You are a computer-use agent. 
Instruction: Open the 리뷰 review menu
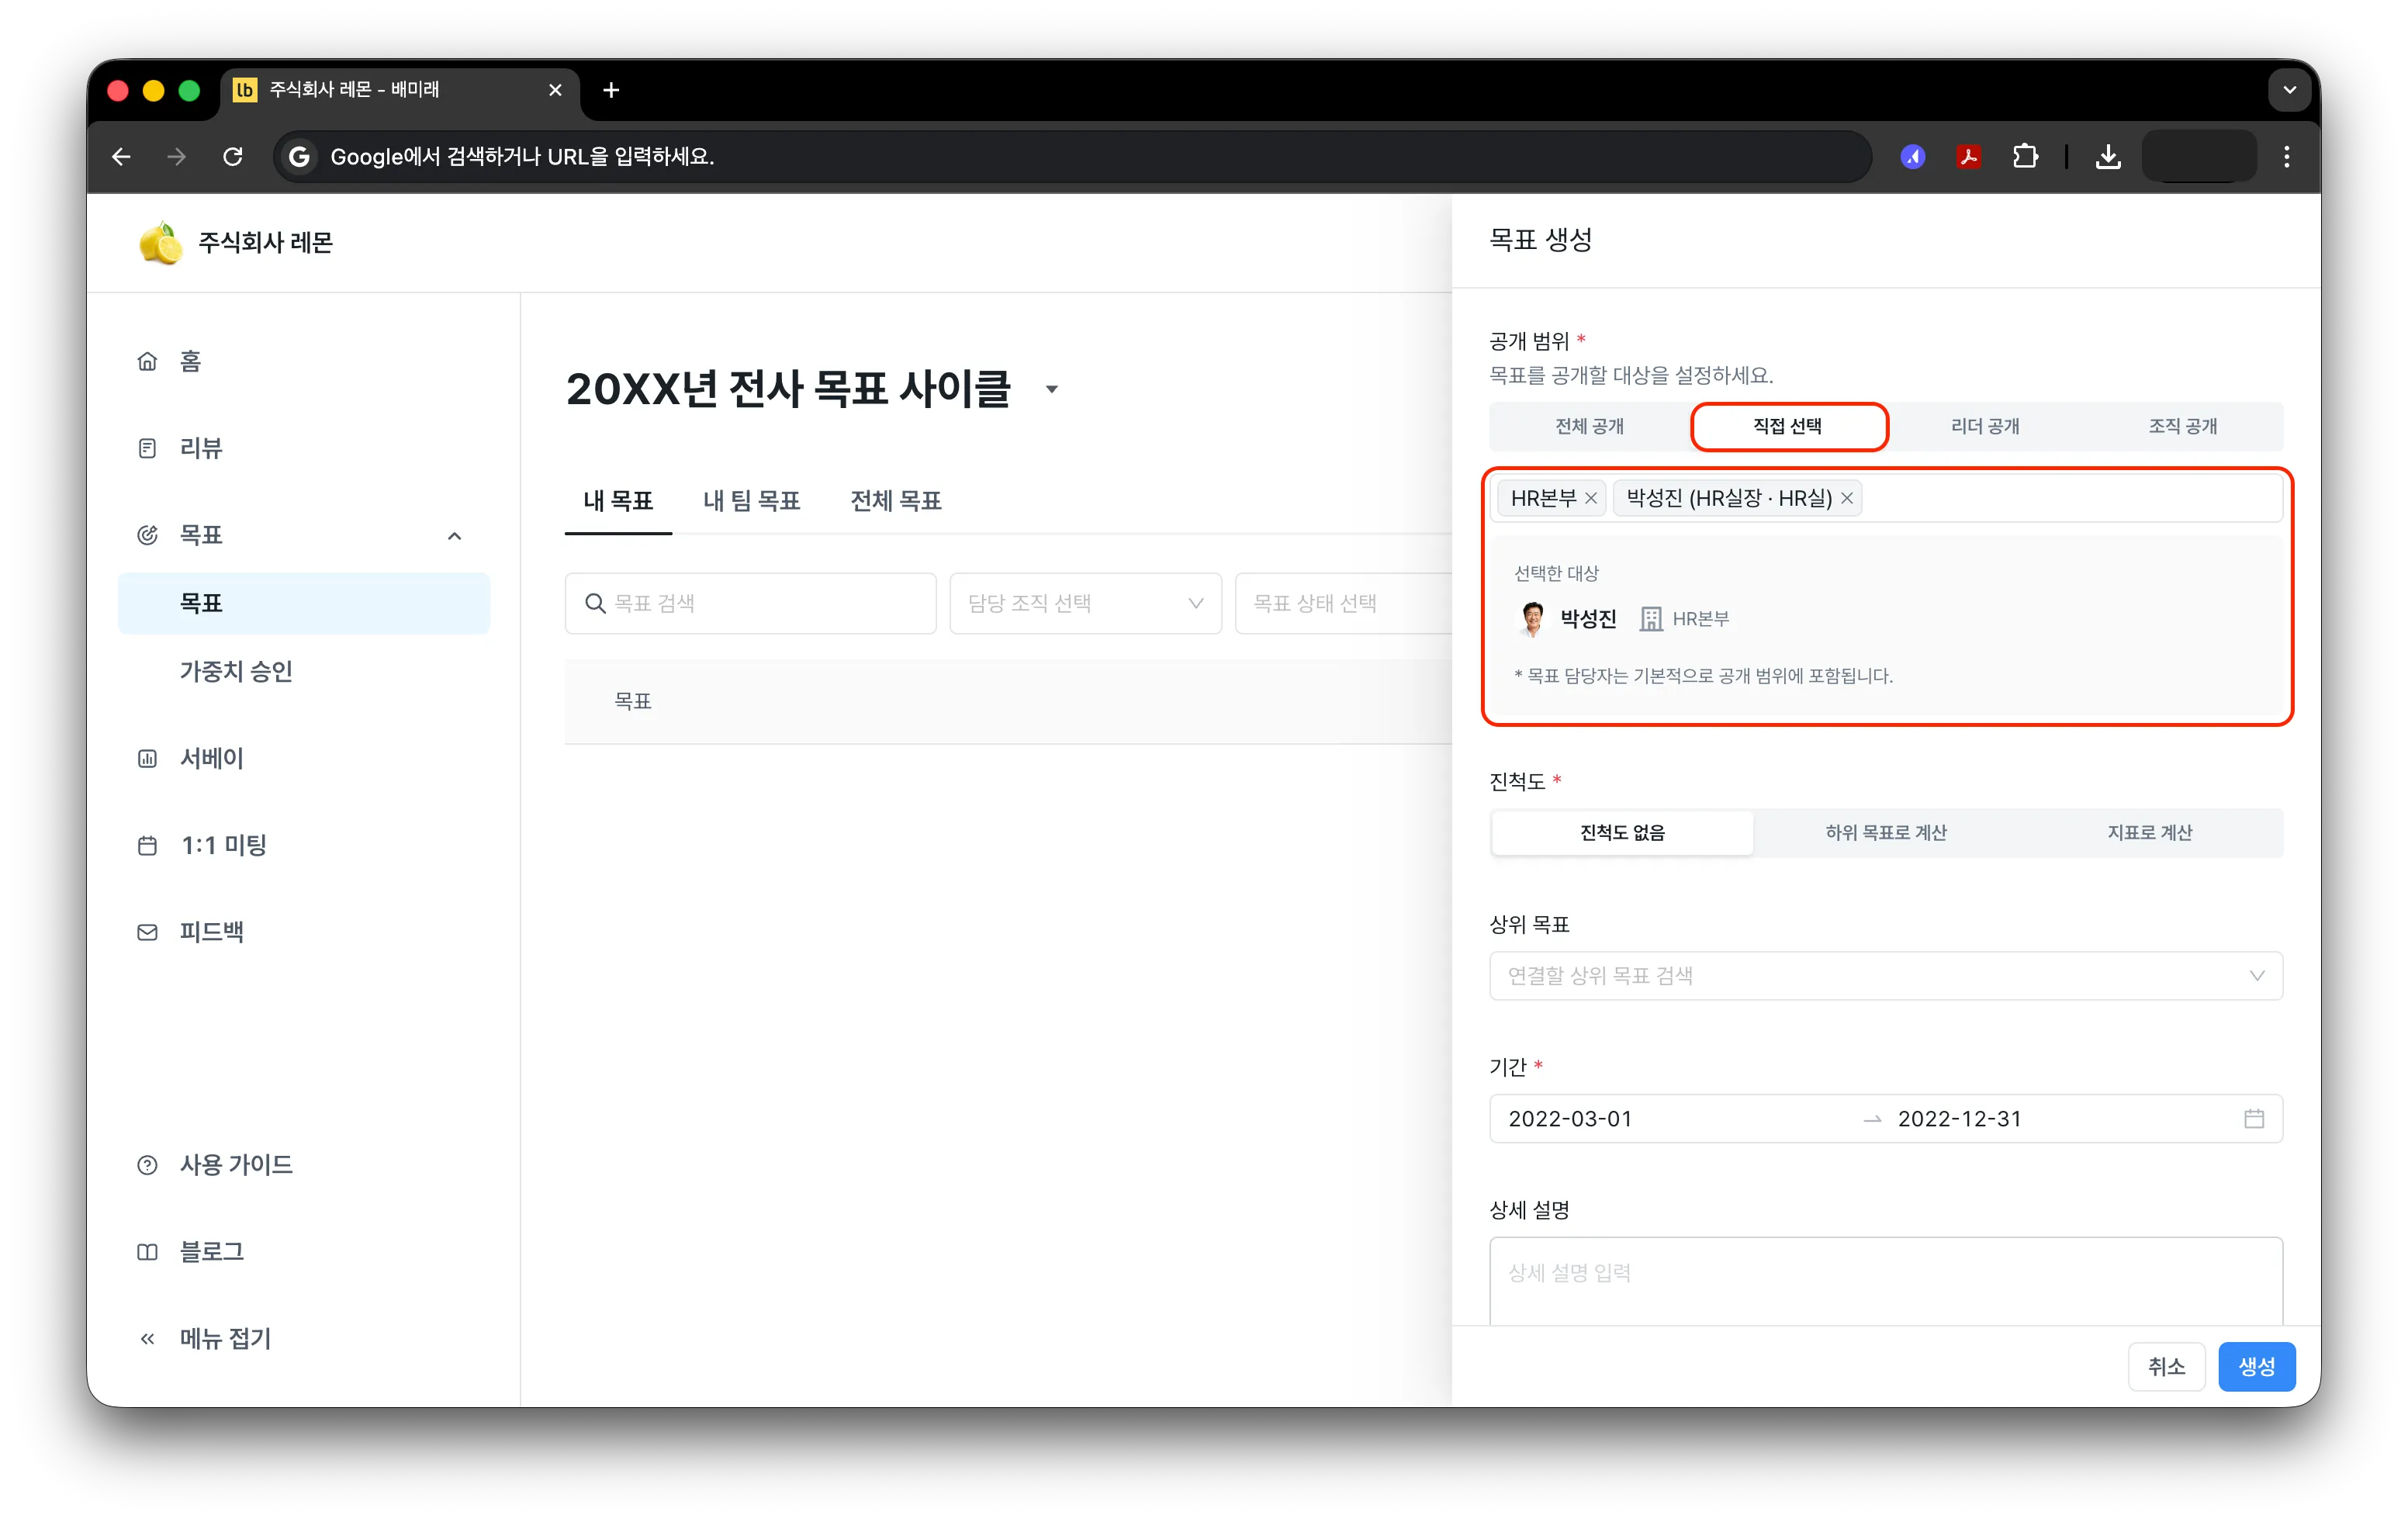[x=200, y=448]
